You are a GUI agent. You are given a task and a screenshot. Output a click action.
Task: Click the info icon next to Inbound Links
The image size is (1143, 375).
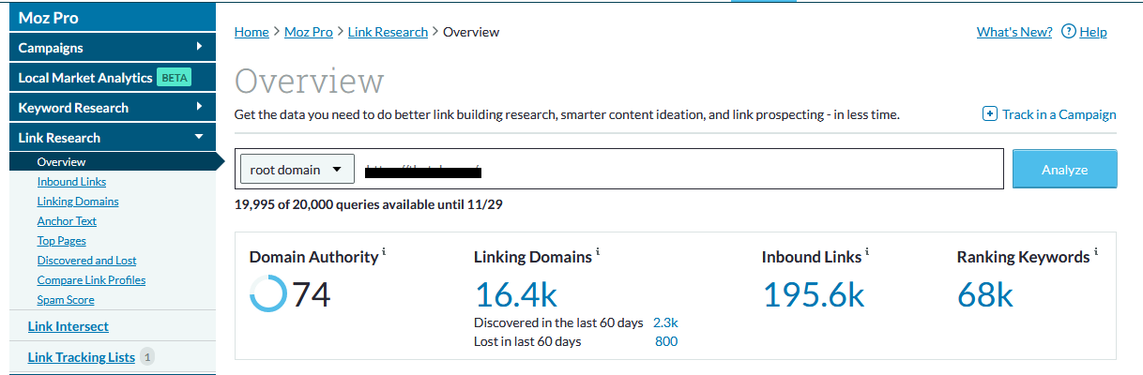(x=866, y=252)
